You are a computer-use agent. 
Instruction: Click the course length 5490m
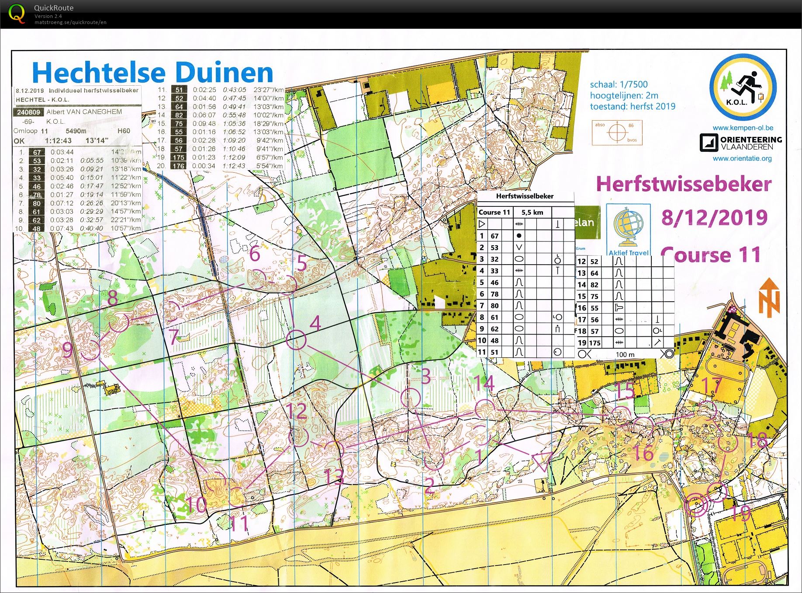pos(76,131)
